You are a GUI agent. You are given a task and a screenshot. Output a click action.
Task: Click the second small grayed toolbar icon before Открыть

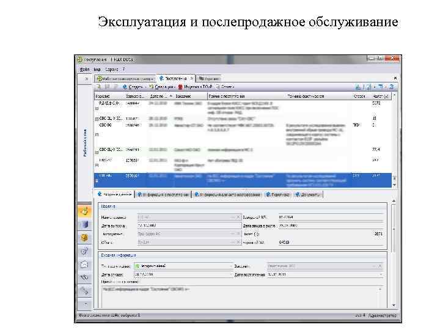107,87
